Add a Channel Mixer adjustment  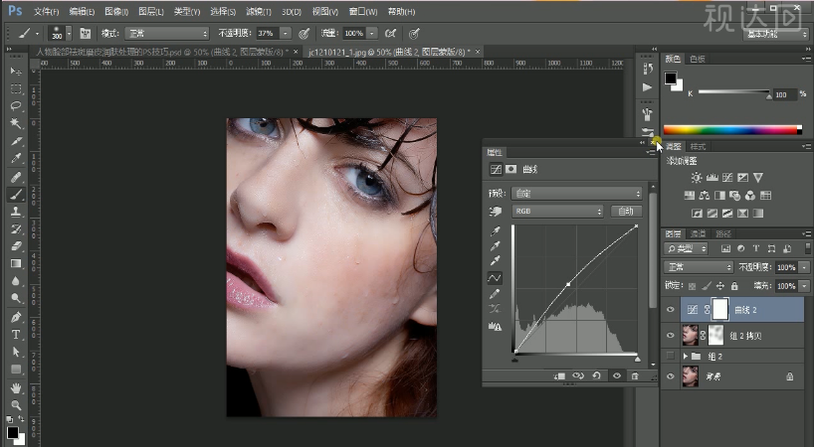750,196
